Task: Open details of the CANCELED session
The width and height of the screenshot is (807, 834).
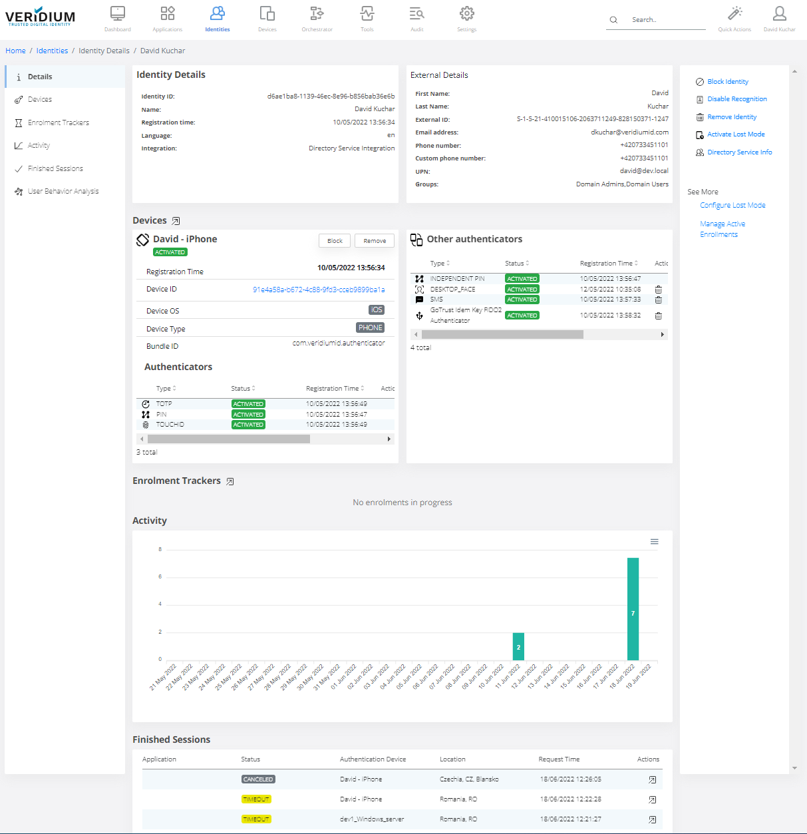Action: (x=652, y=779)
